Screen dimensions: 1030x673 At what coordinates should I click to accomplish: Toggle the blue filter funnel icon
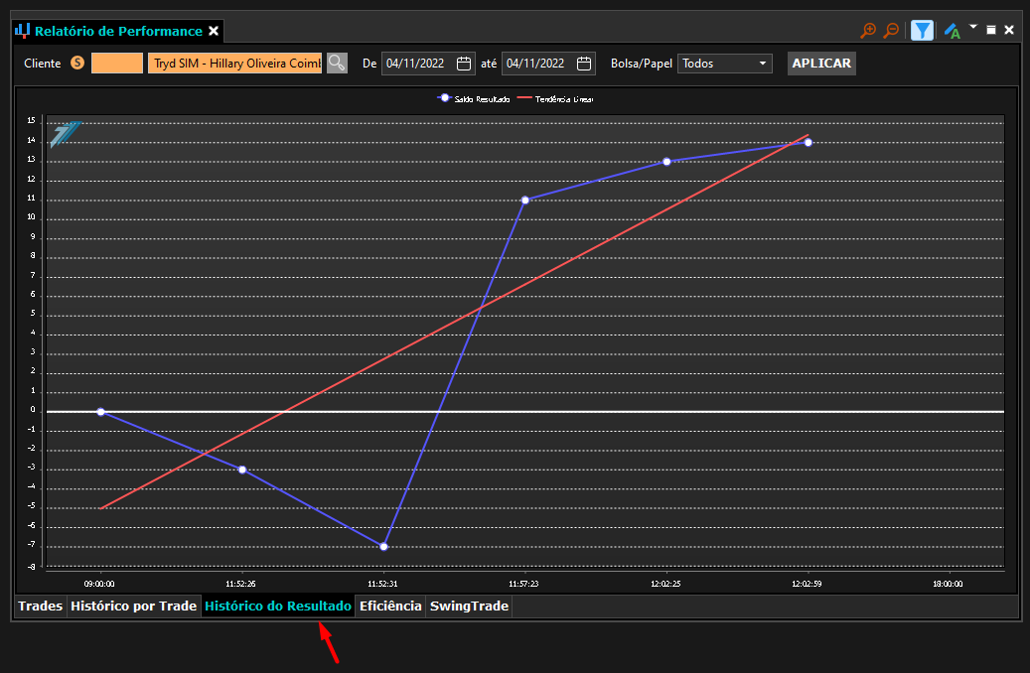(x=923, y=30)
